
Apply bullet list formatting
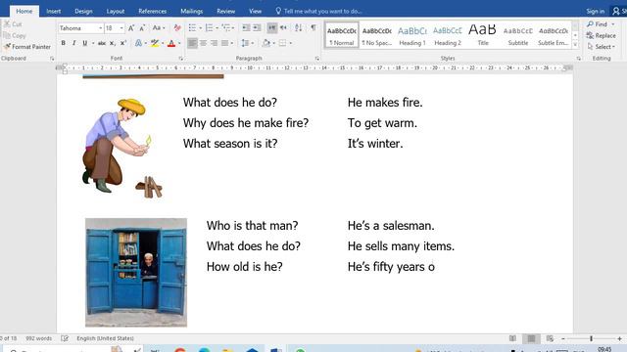[x=192, y=27]
